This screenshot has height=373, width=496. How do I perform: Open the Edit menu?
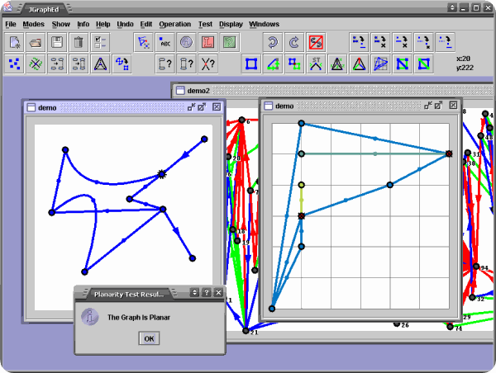click(146, 24)
